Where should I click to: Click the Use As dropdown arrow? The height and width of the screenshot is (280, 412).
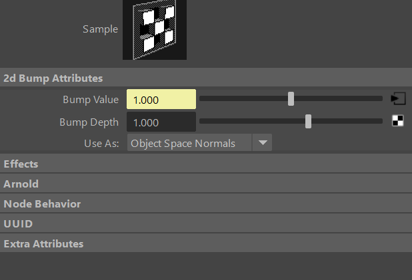coord(263,142)
